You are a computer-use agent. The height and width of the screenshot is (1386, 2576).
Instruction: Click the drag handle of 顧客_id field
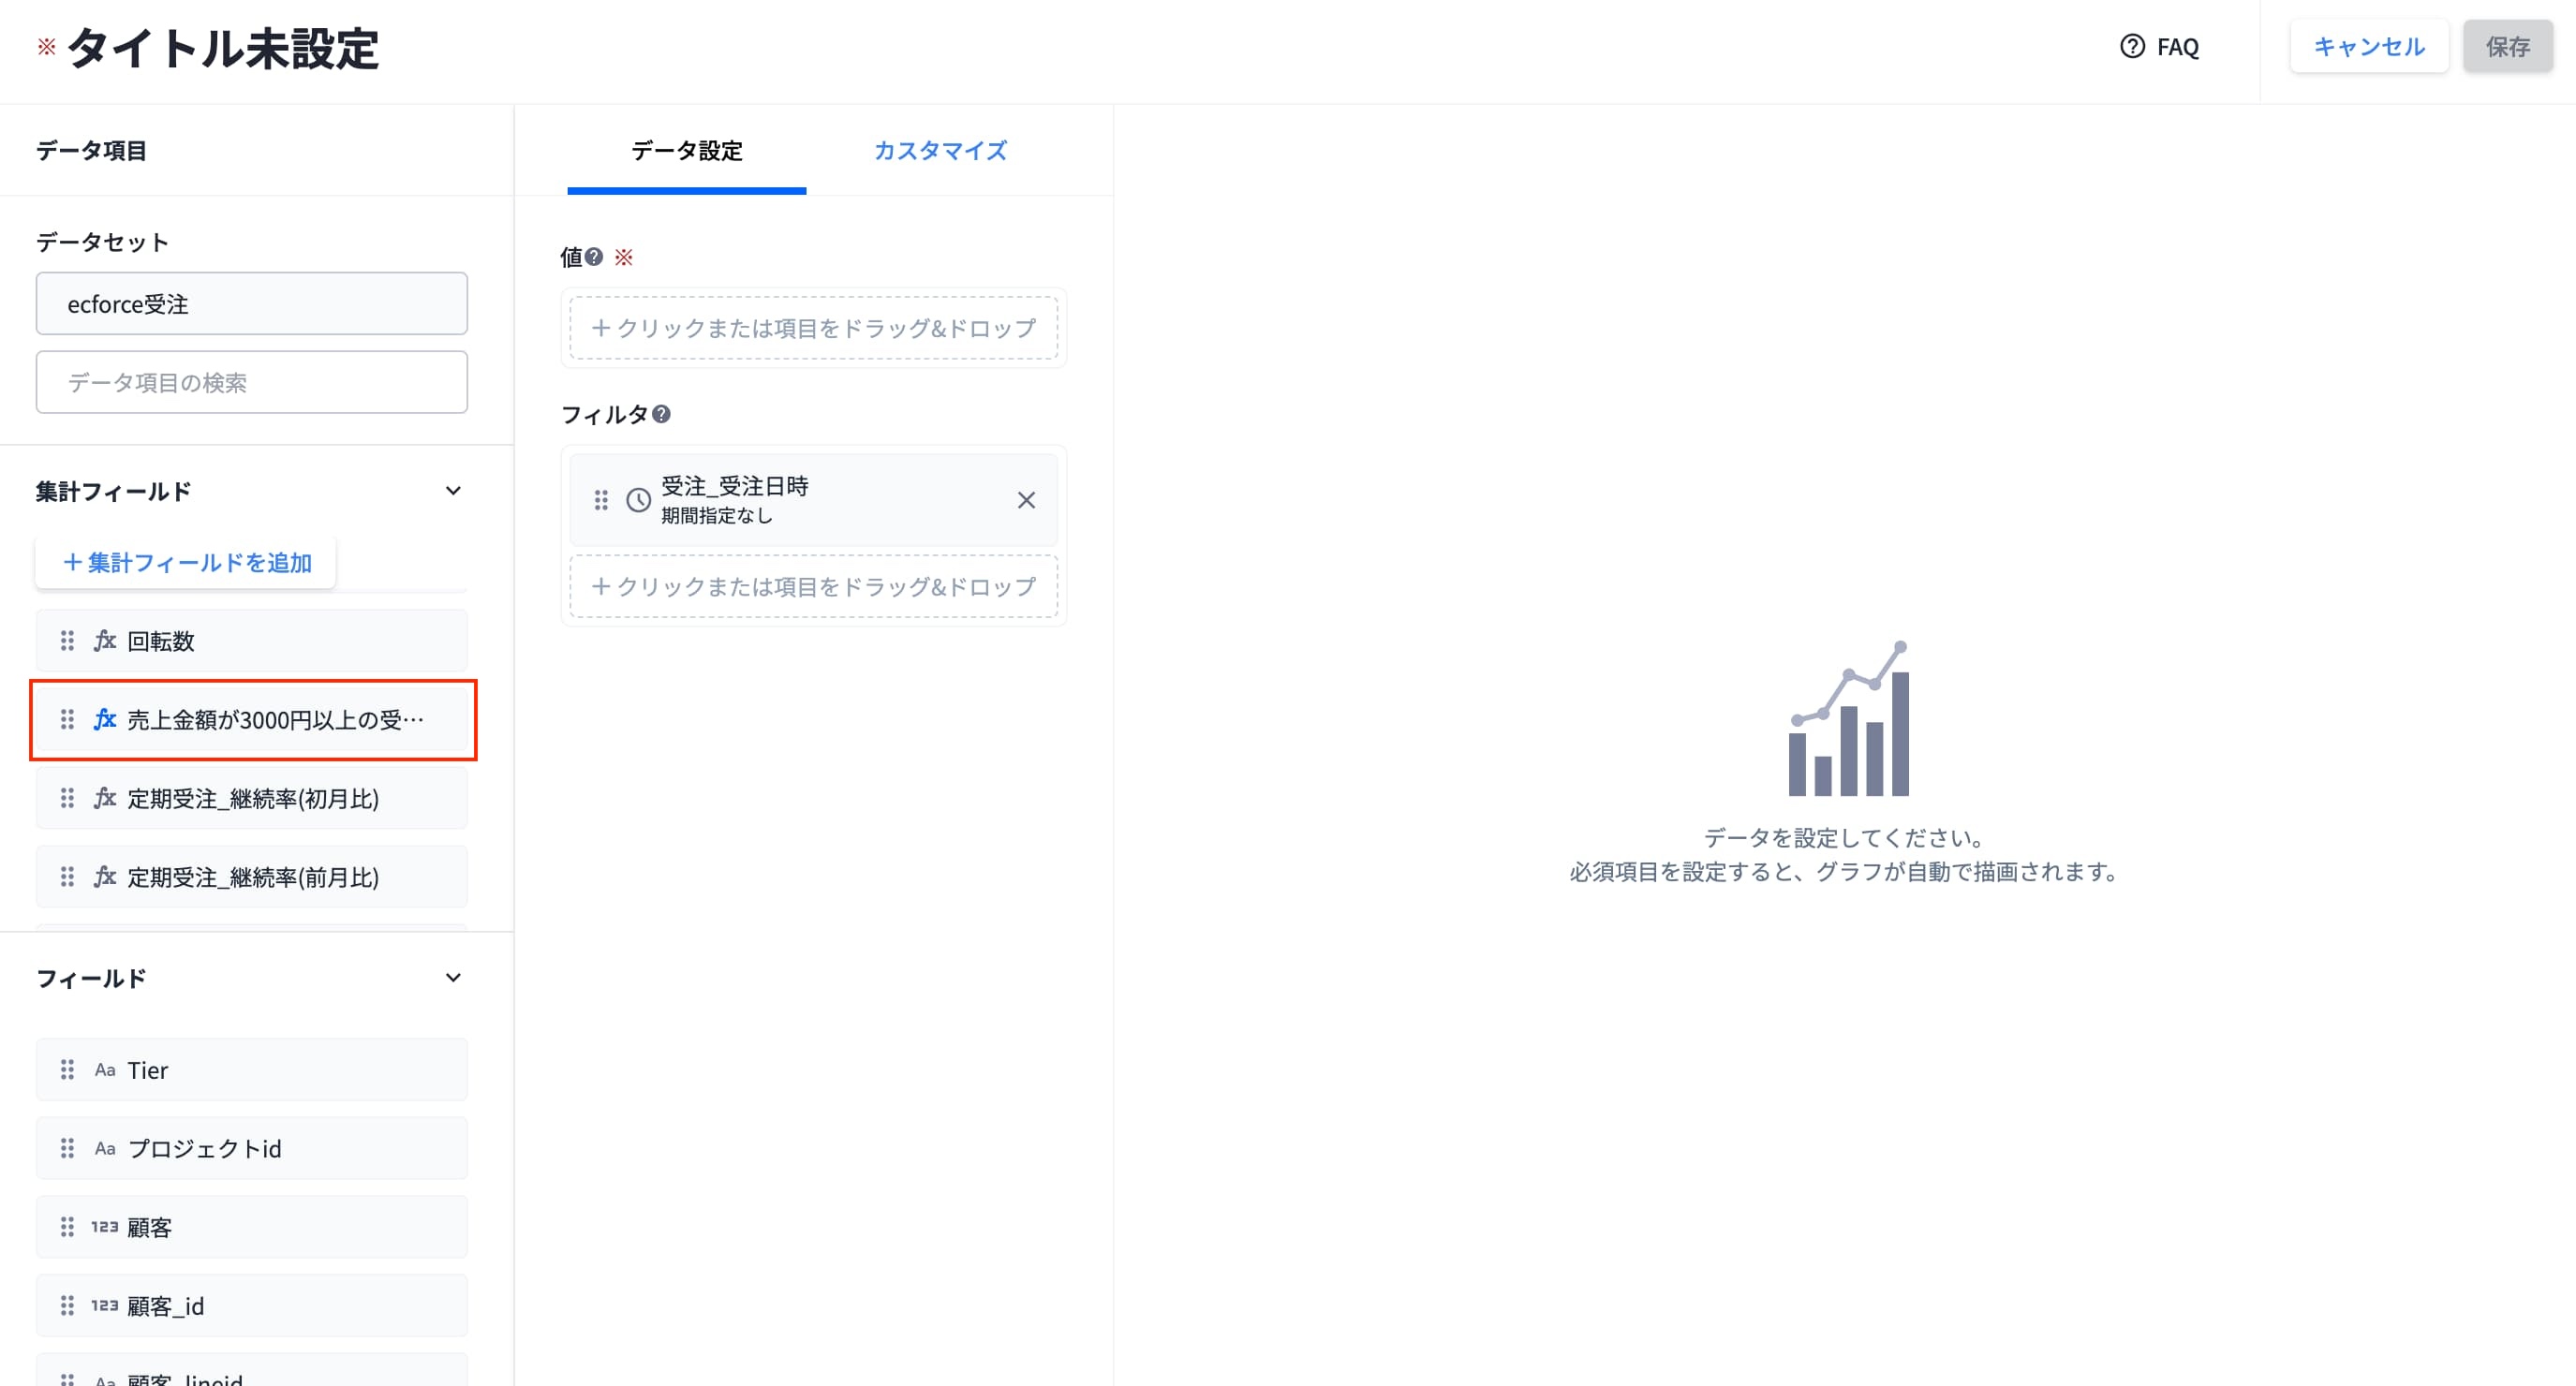[67, 1306]
